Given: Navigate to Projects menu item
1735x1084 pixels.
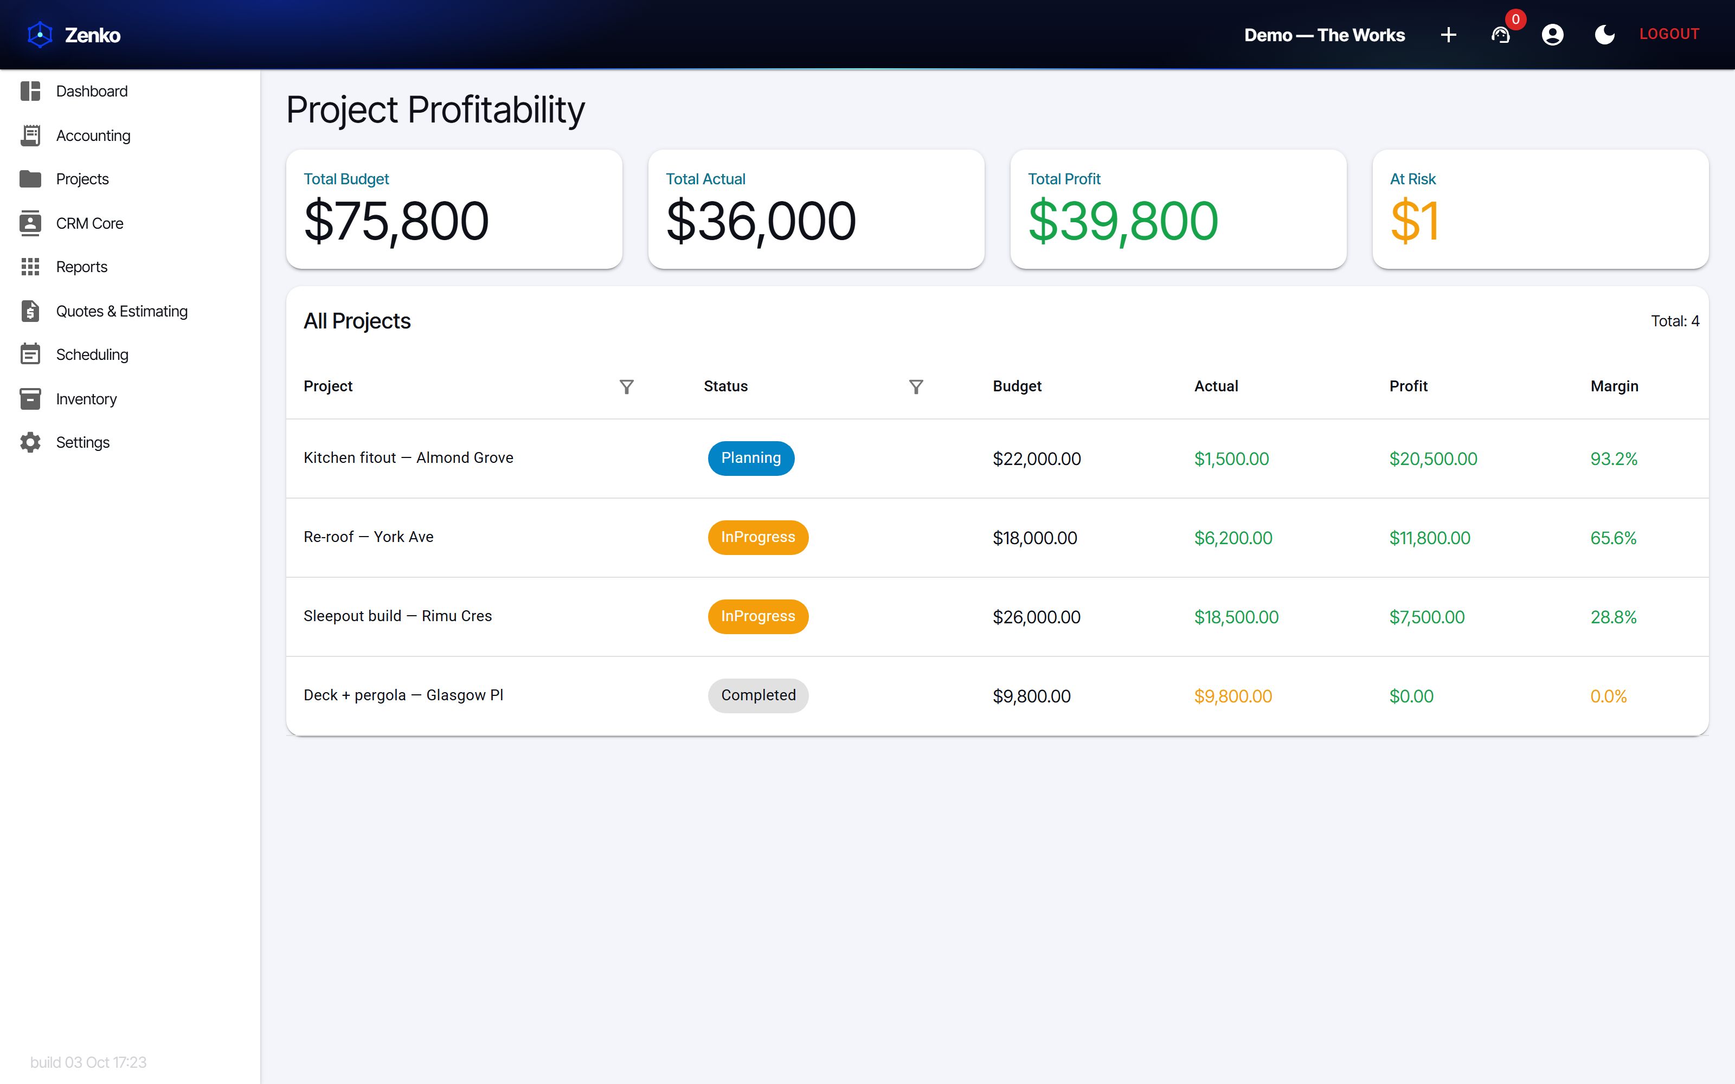Looking at the screenshot, I should (x=82, y=178).
